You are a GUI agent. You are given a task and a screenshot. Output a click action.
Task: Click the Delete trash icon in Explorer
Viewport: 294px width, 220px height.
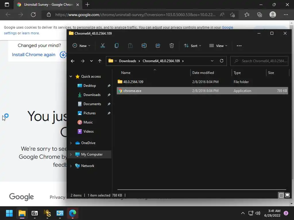172,46
